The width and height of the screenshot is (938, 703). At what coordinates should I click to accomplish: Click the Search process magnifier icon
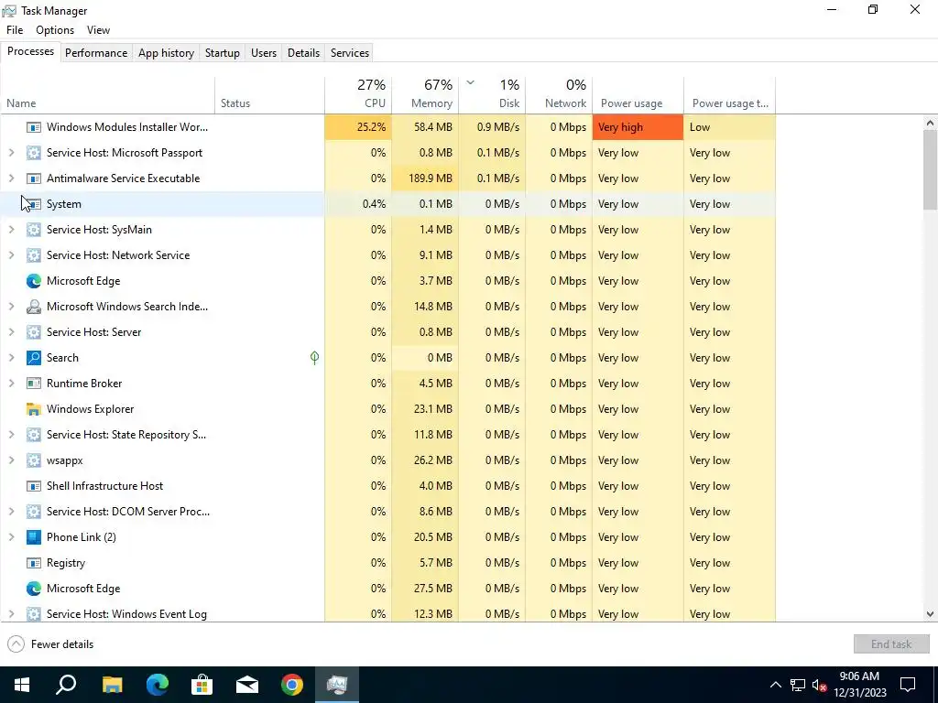[x=34, y=358]
